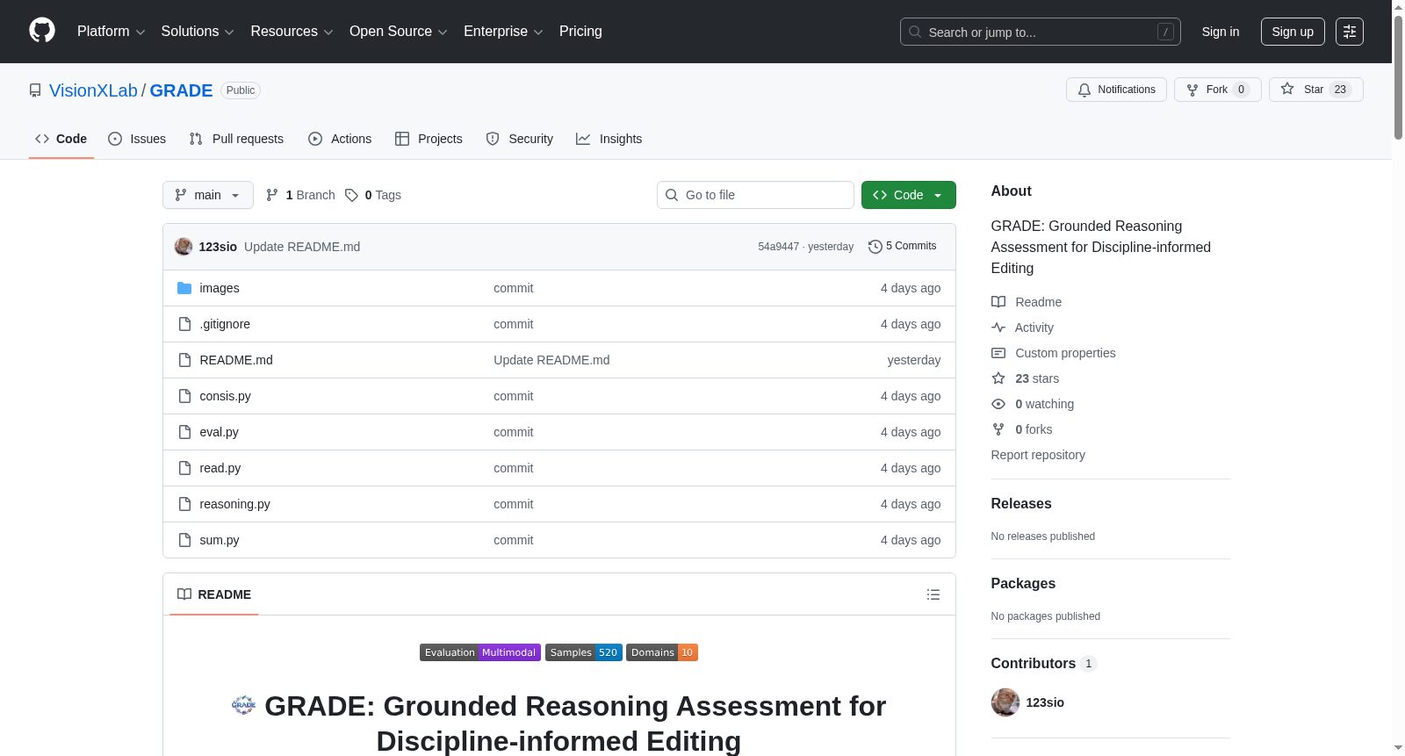Click the GRADE logo in README heading

[x=243, y=705]
